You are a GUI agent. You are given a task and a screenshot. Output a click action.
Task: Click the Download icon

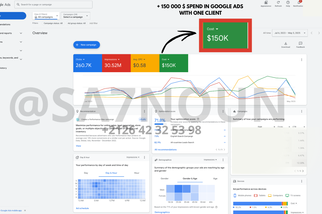tap(286, 43)
